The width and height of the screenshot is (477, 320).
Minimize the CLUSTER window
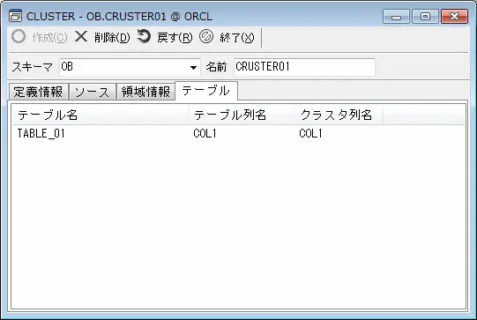(396, 17)
